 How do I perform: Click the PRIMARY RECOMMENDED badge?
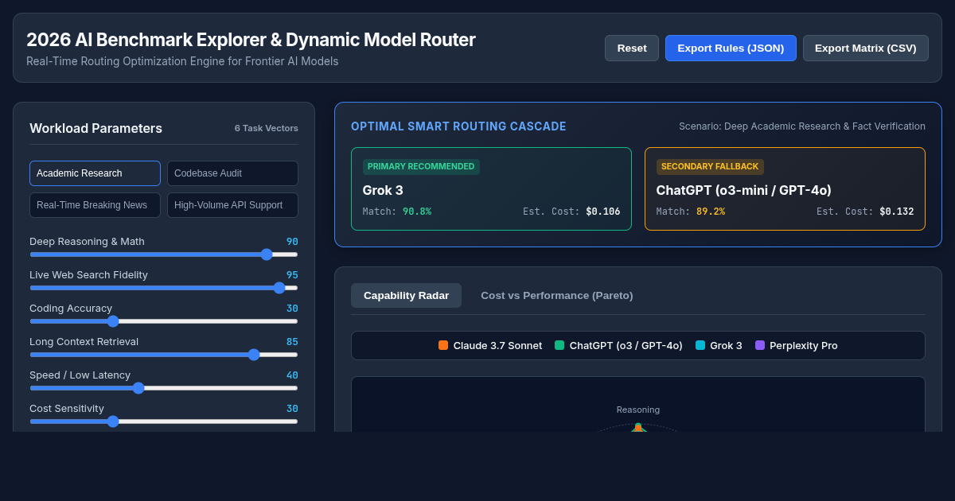point(421,167)
